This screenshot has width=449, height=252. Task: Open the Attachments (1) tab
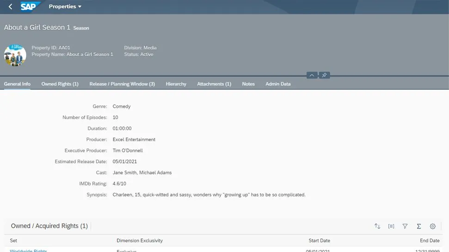coord(214,84)
